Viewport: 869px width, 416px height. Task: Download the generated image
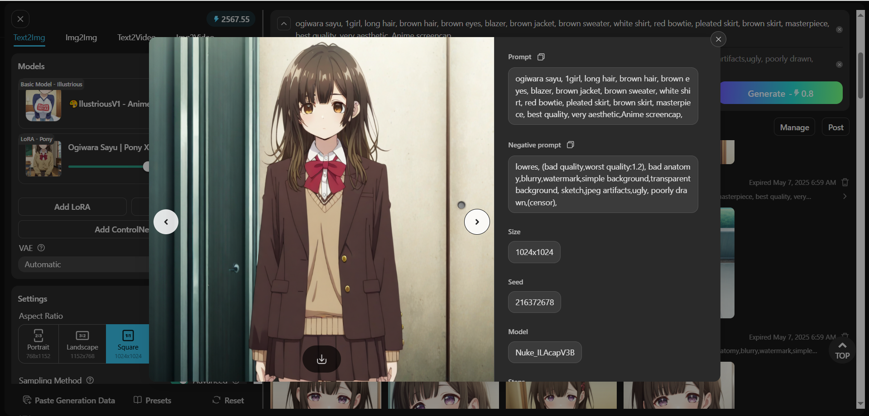322,359
